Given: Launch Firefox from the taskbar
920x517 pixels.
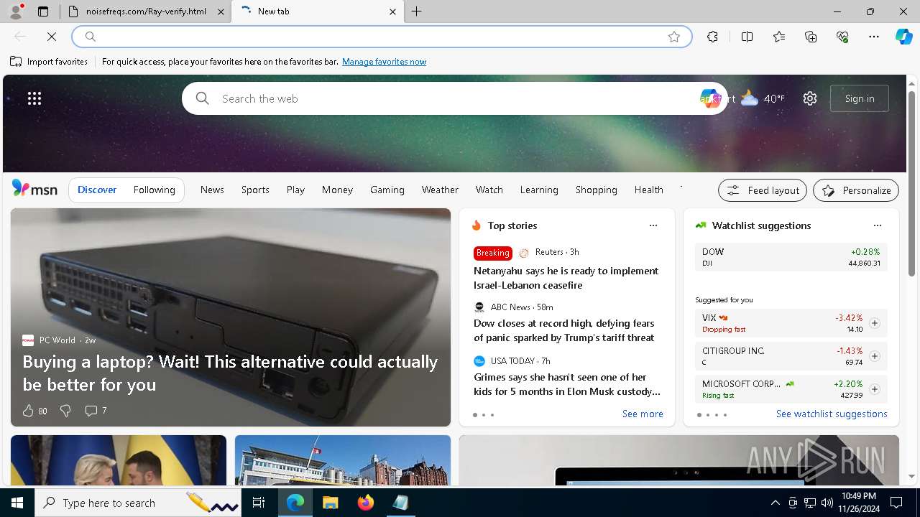Looking at the screenshot, I should pyautogui.click(x=365, y=503).
